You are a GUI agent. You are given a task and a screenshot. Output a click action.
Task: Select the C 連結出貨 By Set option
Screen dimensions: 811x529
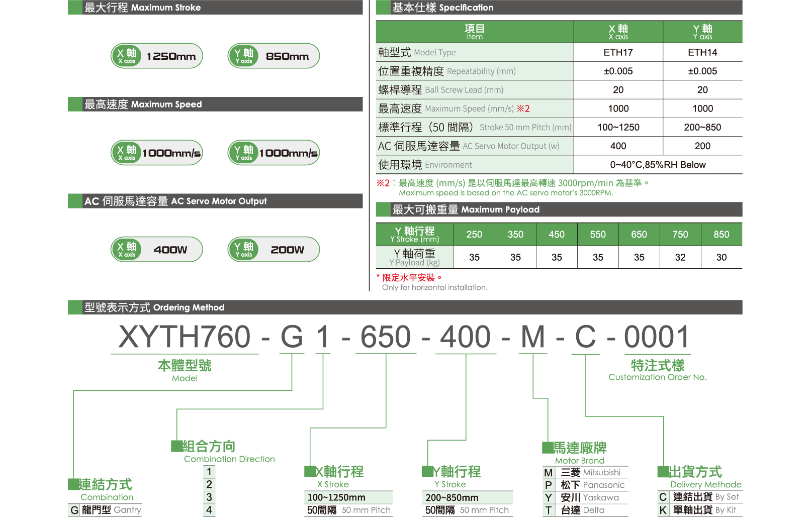pos(700,497)
